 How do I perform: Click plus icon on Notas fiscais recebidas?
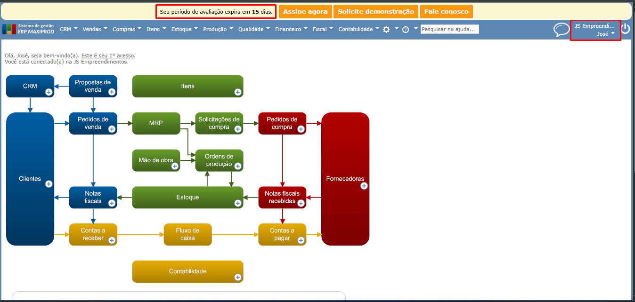click(x=301, y=203)
